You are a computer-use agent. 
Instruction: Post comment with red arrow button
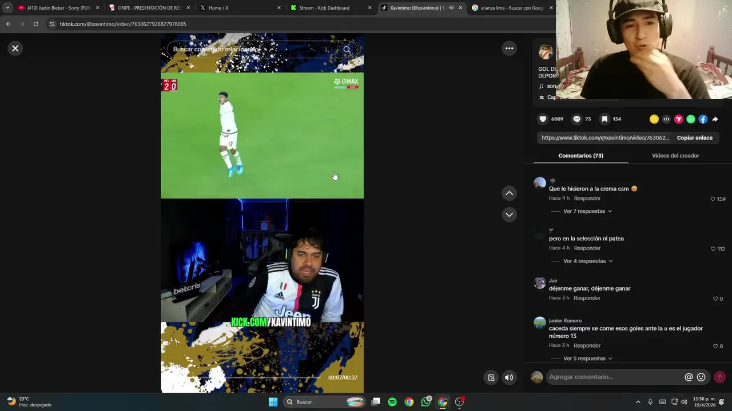pyautogui.click(x=719, y=377)
